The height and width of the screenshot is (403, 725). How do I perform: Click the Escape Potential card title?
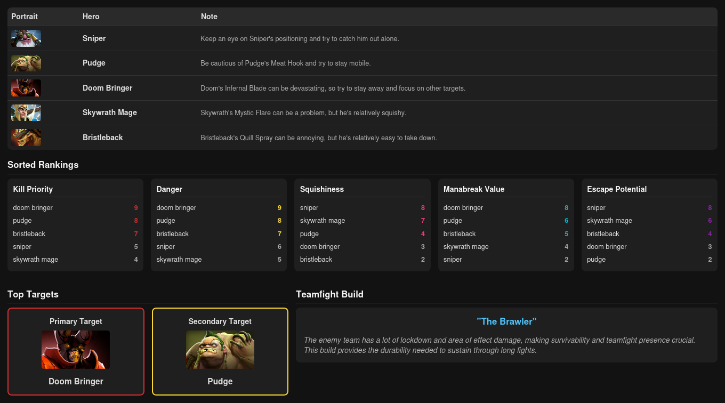[617, 189]
